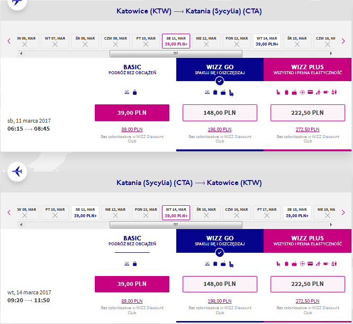Click the two-passengers icon under WIZZ PLUS for the 14 marca flight
This screenshot has height=324, width=353.
(x=334, y=264)
